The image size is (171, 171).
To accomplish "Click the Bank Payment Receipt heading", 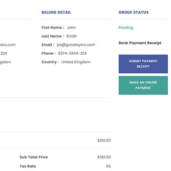I will click(x=140, y=43).
